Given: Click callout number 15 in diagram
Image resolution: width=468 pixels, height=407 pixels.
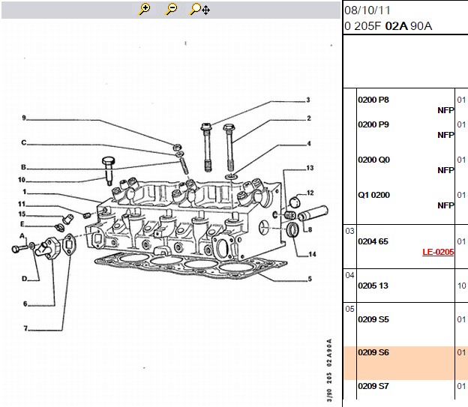Looking at the screenshot, I should tap(22, 214).
